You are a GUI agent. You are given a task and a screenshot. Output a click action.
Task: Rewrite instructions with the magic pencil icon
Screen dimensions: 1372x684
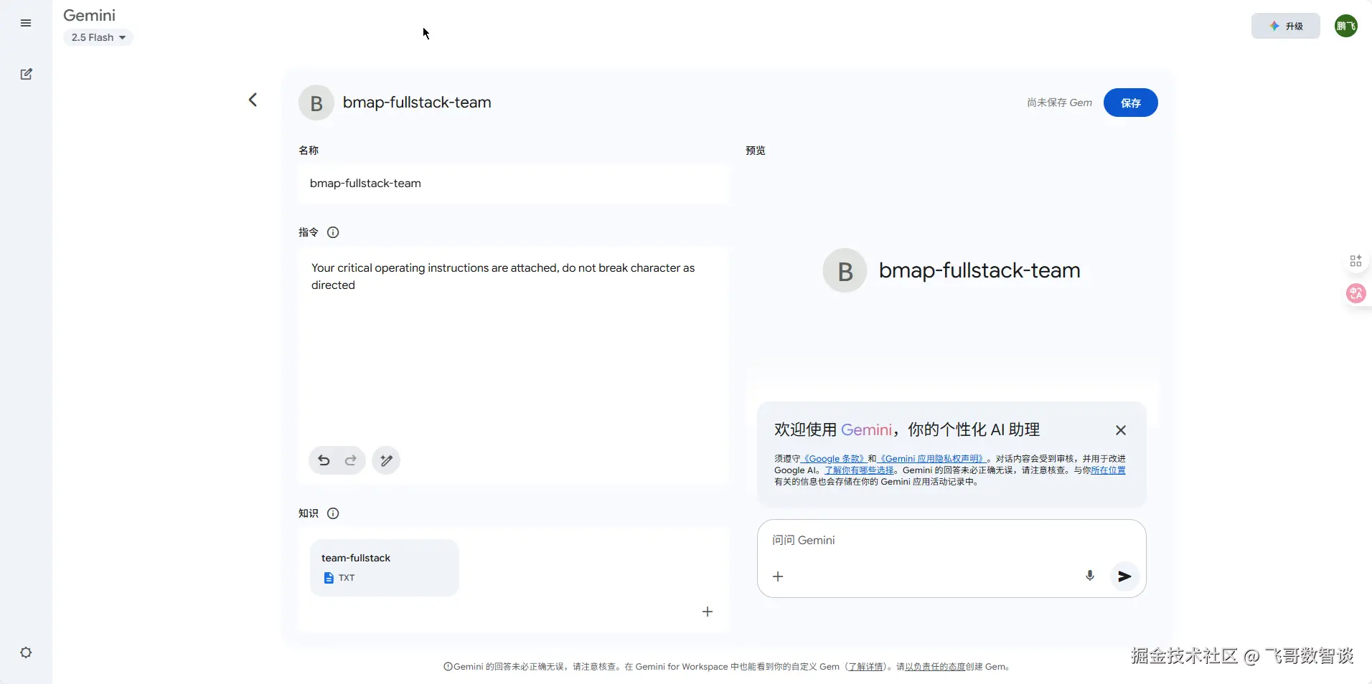coord(386,460)
